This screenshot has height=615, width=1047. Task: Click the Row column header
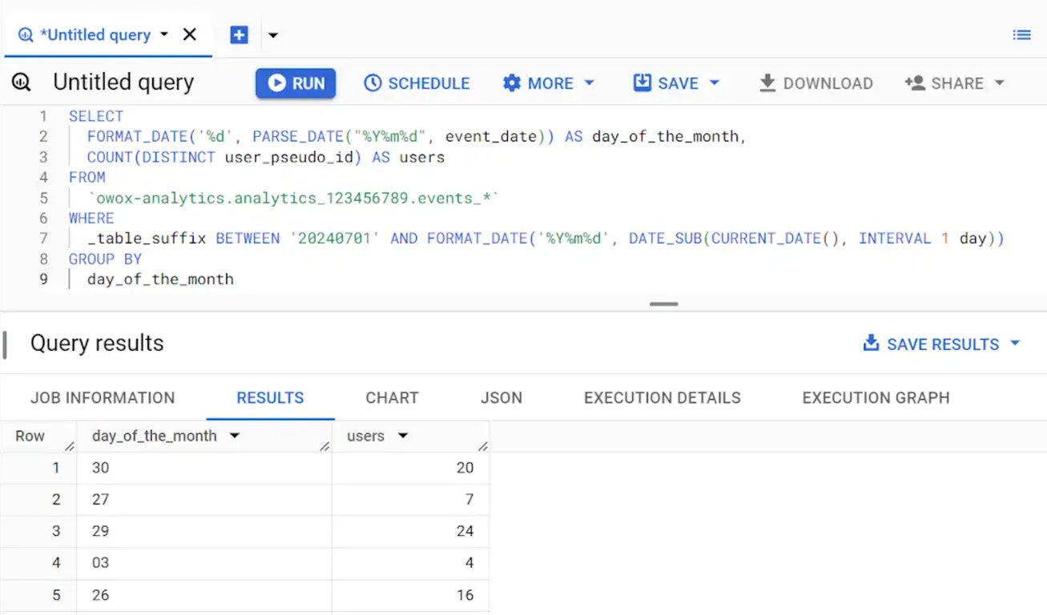point(30,436)
